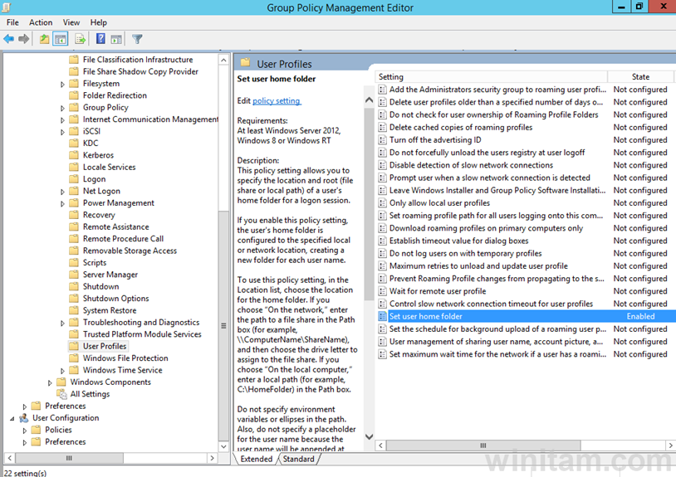Switch to the Standard tab
This screenshot has height=477, width=676.
click(x=298, y=459)
